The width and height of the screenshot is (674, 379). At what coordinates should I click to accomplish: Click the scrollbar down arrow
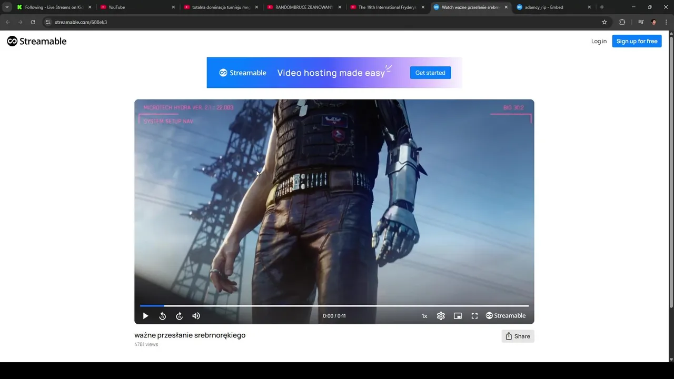671,359
